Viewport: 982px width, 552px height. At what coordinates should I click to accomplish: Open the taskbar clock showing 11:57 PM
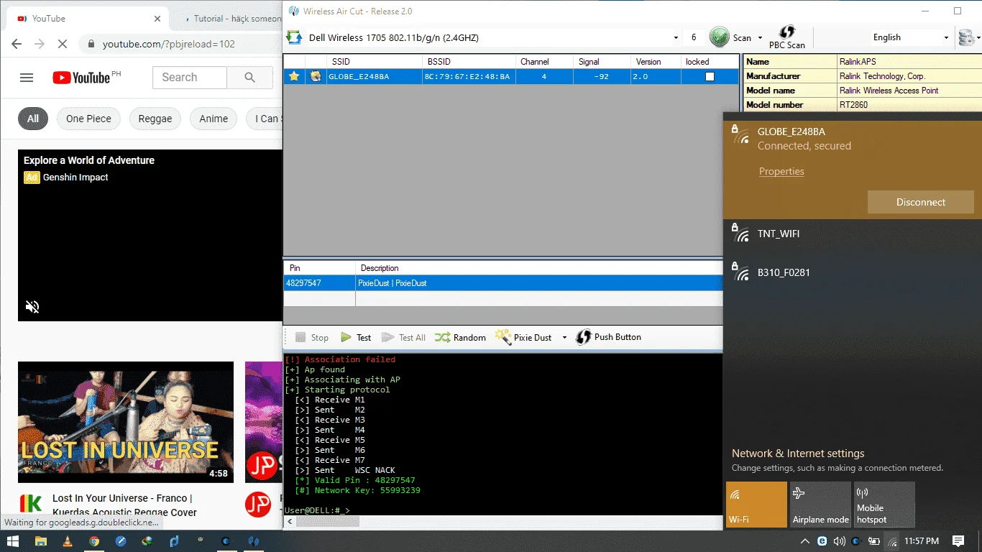(922, 541)
